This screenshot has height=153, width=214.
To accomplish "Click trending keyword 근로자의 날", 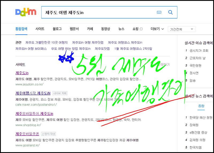I will 197,58.
